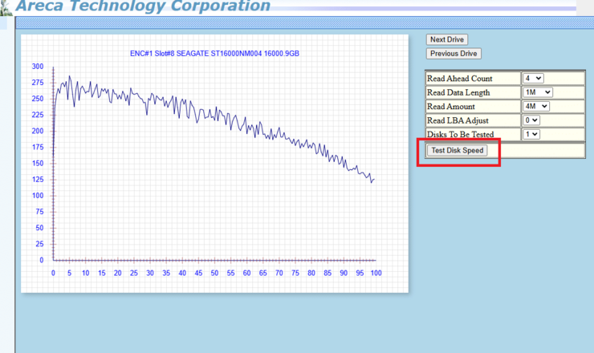
Task: Click the Disks To Be Tested label
Action: click(x=460, y=134)
